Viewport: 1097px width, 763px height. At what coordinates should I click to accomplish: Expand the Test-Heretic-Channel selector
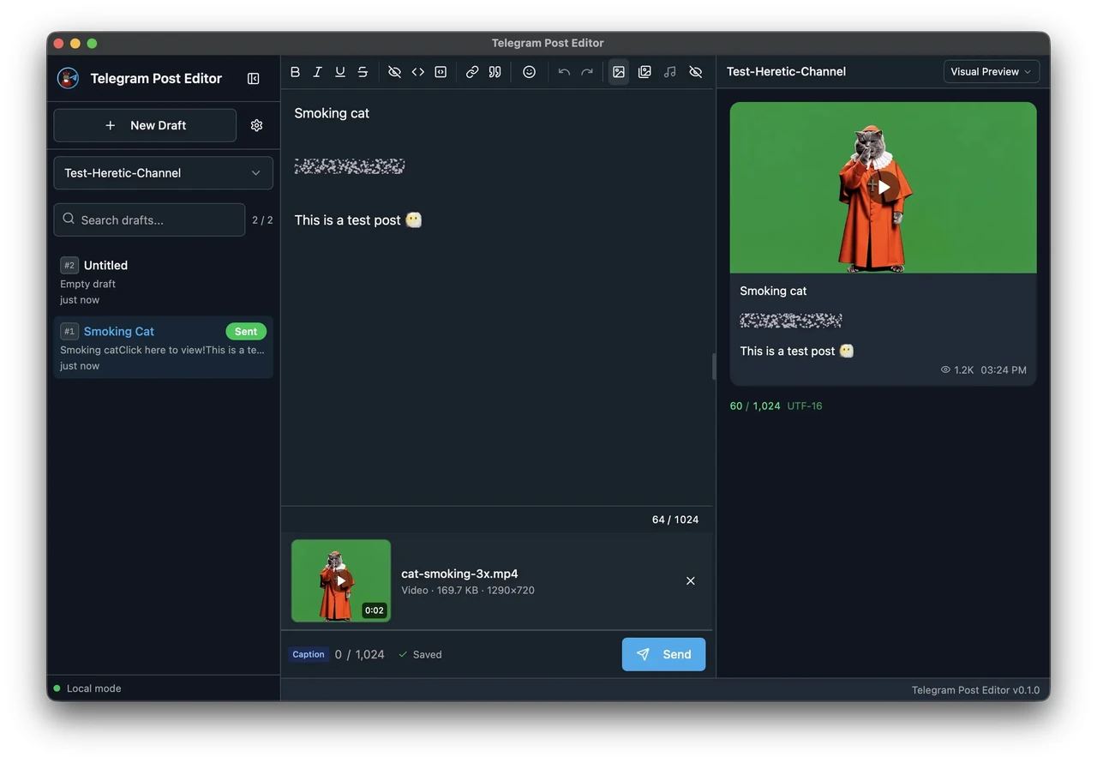click(x=164, y=173)
